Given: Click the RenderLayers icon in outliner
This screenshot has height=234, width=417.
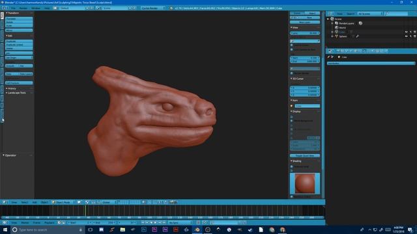Looking at the screenshot, I should (336, 23).
